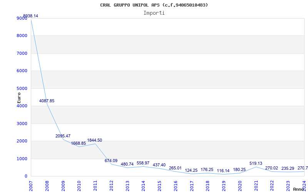Select the 6000 y-axis tick label

22,71
